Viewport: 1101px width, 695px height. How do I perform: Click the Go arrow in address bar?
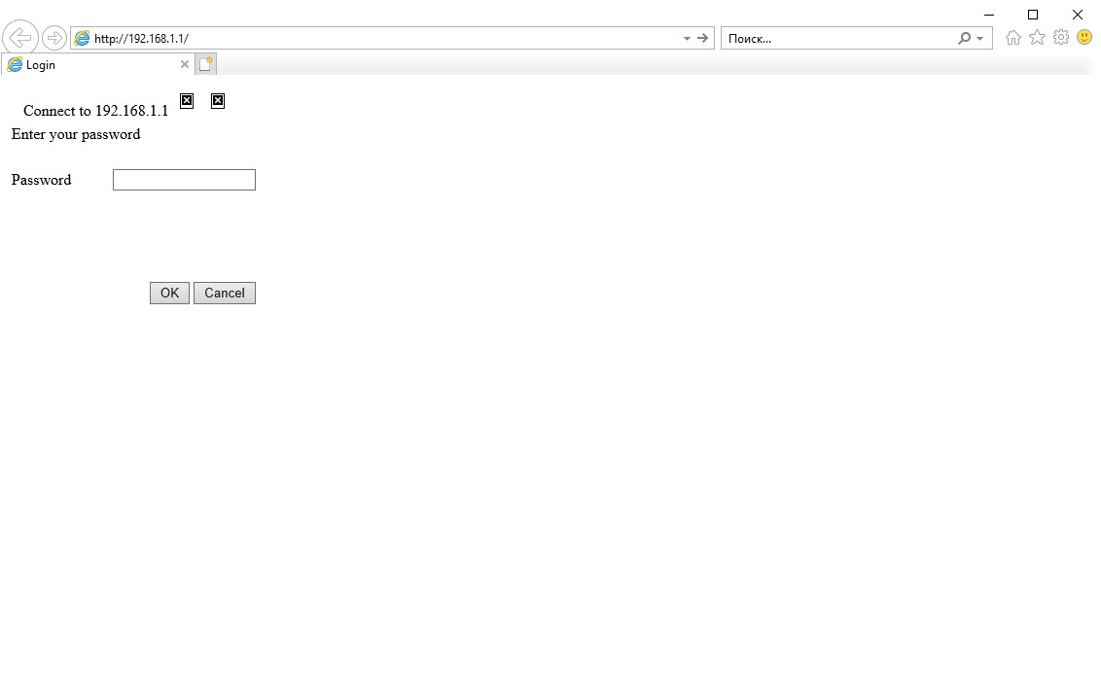click(x=702, y=38)
